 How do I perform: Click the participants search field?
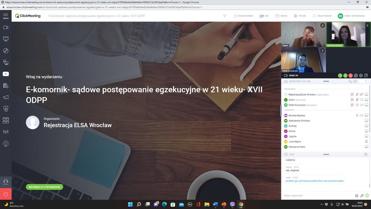coord(364,81)
